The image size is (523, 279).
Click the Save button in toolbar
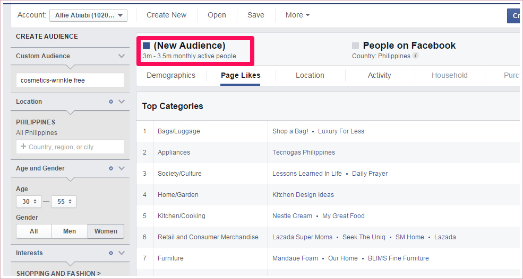[255, 15]
